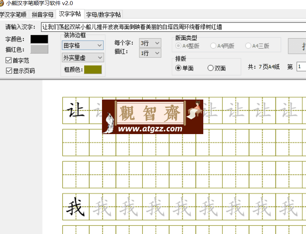Expand the 描红 1行 dropdown
The height and width of the screenshot is (234, 306).
click(x=150, y=53)
